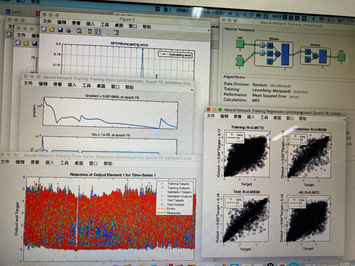Click the dock arrow of Figure 2 window
Screen dimensions: 355x266
tap(208, 30)
